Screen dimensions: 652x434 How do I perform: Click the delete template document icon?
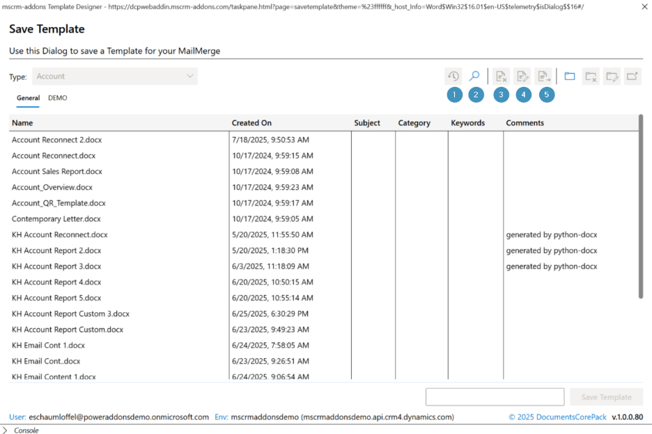coord(501,77)
